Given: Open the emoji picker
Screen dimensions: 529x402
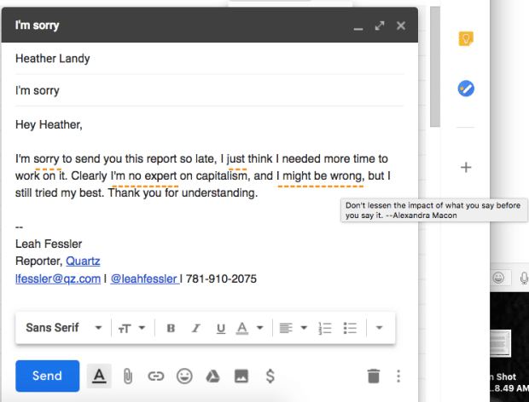Looking at the screenshot, I should click(184, 376).
